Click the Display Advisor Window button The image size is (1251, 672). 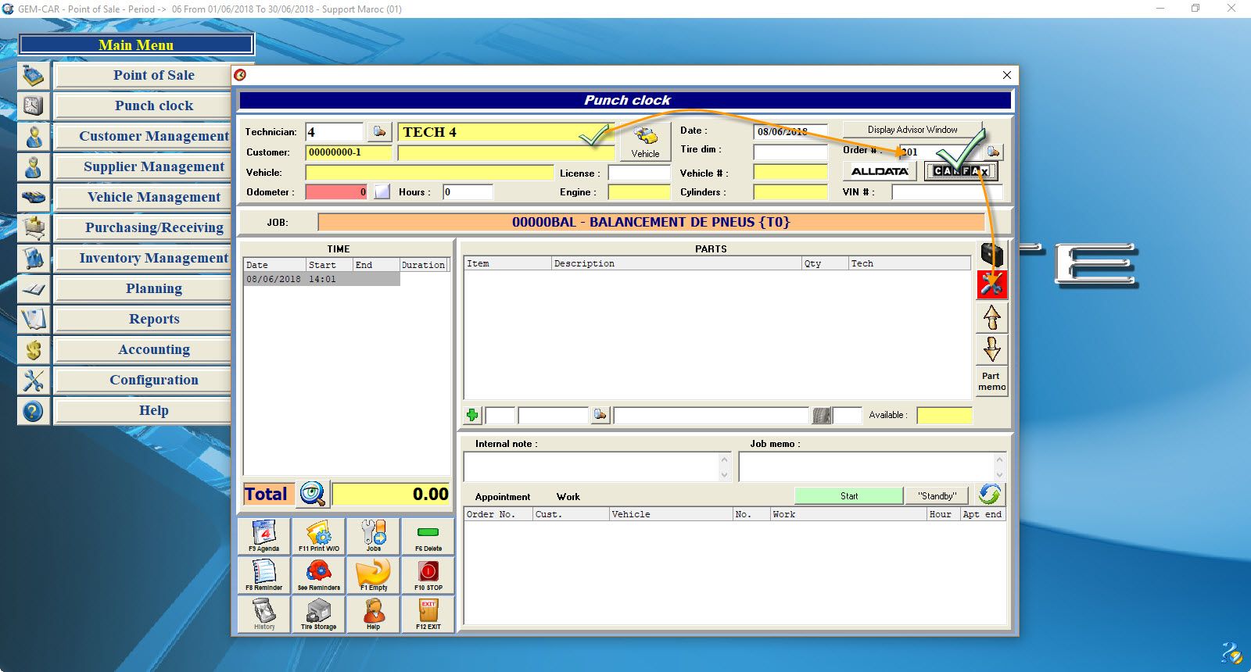point(912,130)
